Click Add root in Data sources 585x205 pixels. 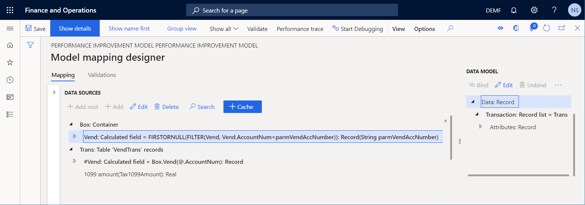click(83, 107)
